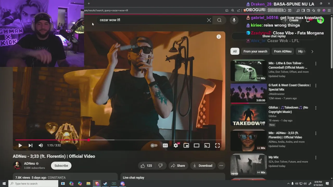Open browser wallet icon

tap(308, 10)
